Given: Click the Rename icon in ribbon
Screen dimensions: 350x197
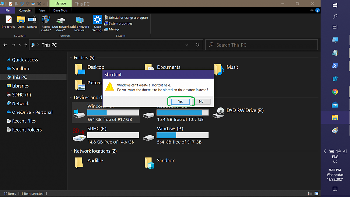Looking at the screenshot, I should 32,21.
